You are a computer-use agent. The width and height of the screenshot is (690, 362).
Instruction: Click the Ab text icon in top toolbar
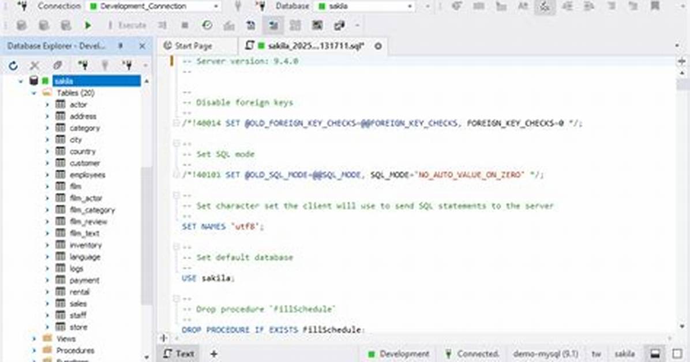(523, 6)
